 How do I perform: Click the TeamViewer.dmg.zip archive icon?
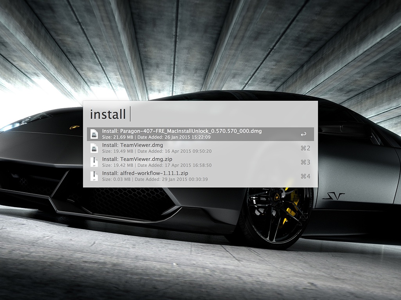pos(94,162)
